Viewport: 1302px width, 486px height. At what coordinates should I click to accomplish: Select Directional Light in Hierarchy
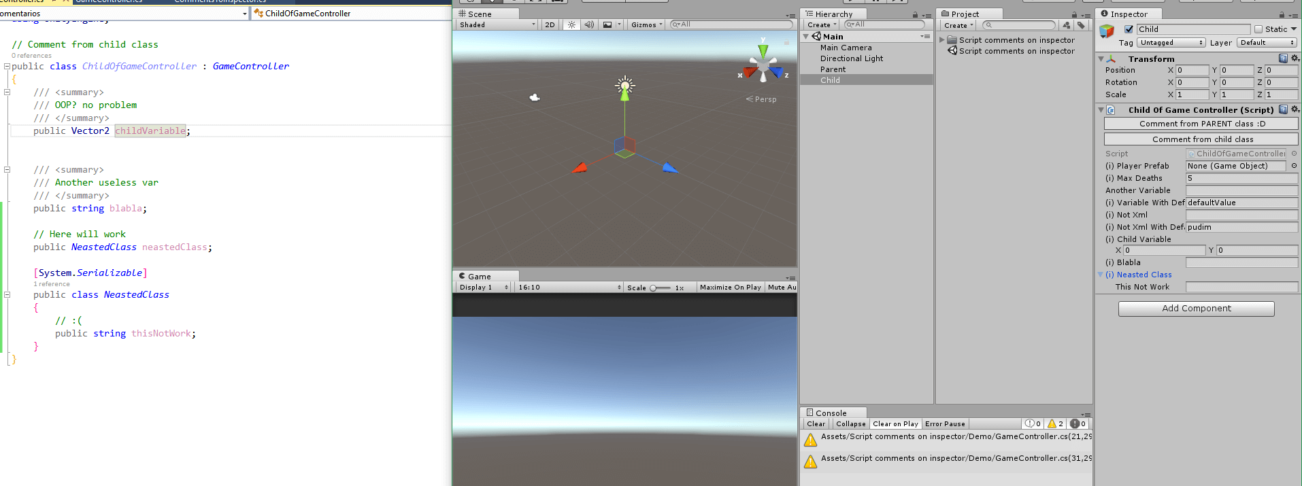click(852, 58)
